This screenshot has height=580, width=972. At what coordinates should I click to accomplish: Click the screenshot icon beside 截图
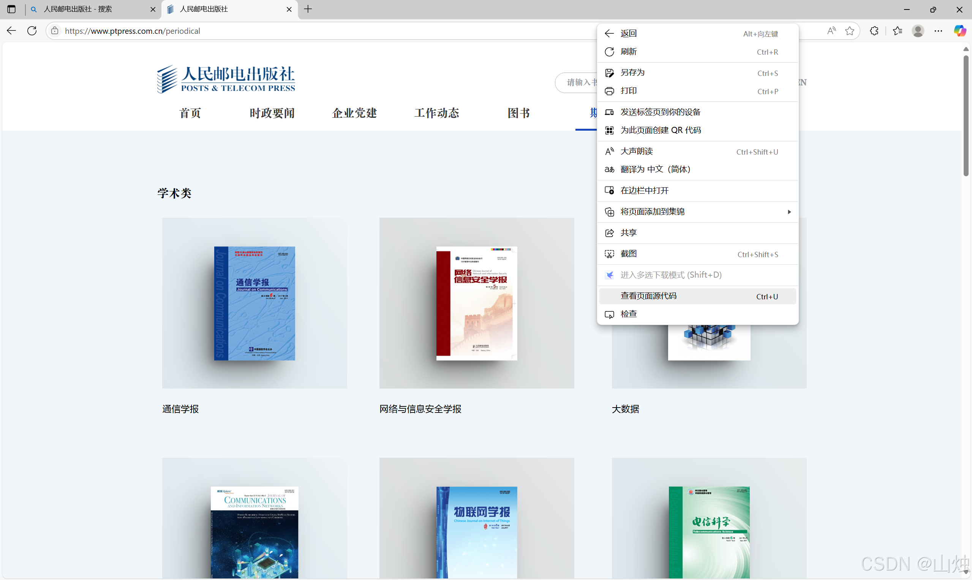pos(609,254)
